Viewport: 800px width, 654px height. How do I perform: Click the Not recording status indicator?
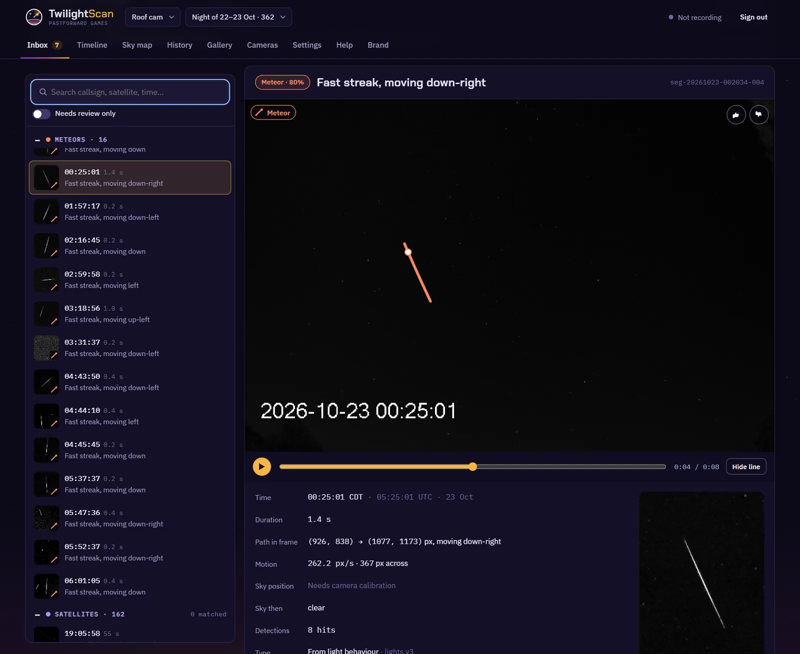click(695, 17)
